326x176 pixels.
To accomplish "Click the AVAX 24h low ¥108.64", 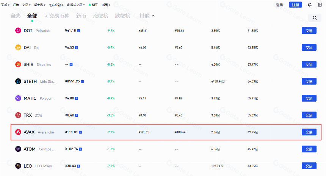I will [x=180, y=132].
